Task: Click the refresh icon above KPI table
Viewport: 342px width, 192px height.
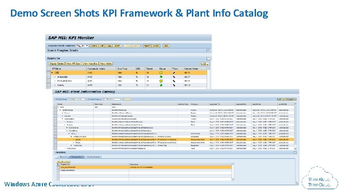Action: [201, 64]
